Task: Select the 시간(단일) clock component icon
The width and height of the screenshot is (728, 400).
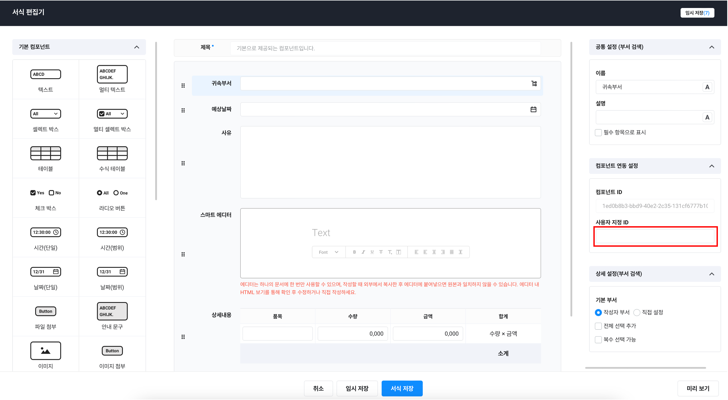Action: click(x=46, y=232)
